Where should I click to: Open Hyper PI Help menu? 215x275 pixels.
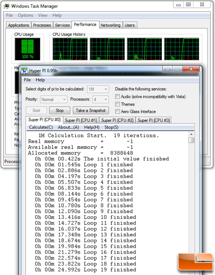click(x=40, y=80)
